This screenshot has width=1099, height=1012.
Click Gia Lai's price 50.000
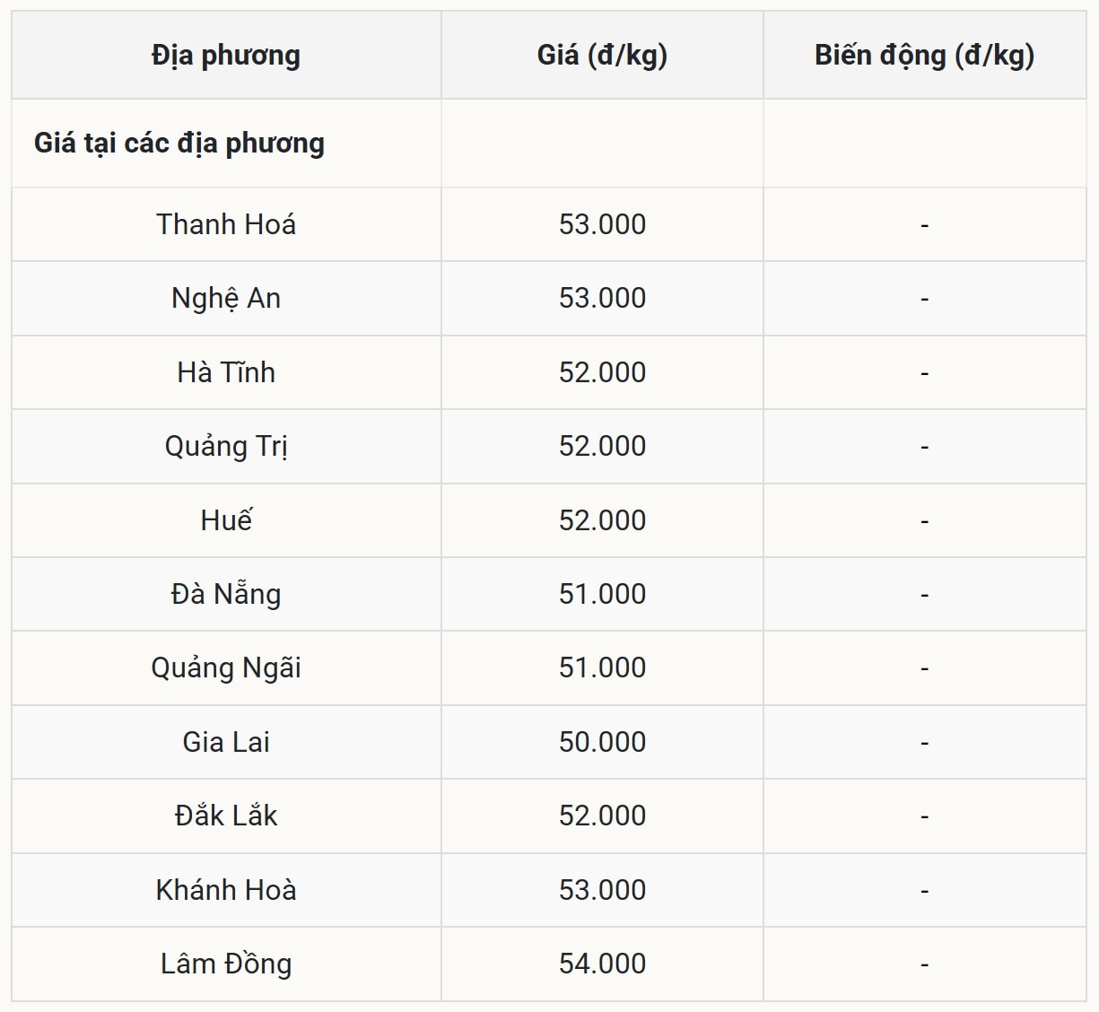coord(602,742)
